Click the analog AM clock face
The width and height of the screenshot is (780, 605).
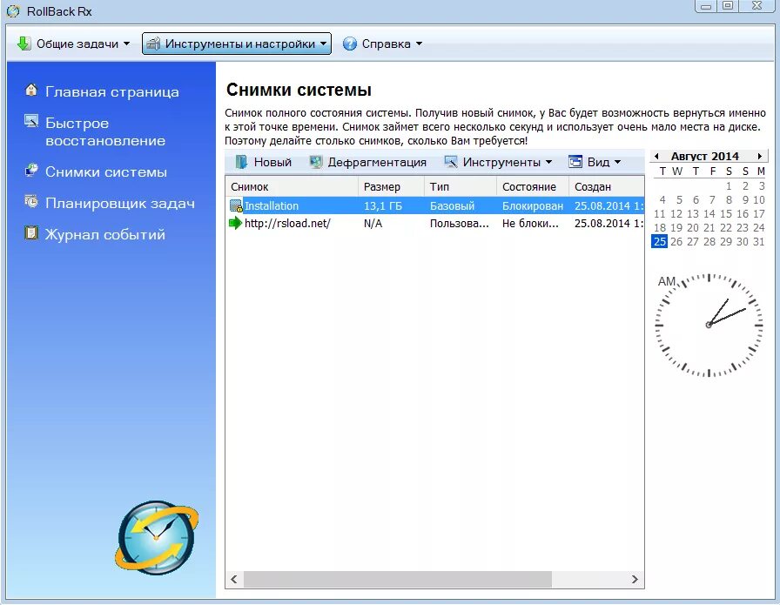pyautogui.click(x=709, y=325)
